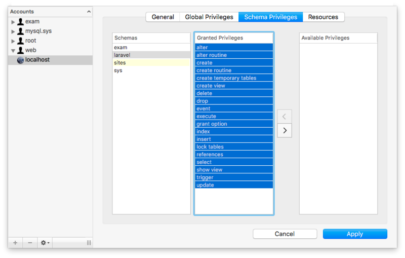Select the event privilege

(234, 108)
